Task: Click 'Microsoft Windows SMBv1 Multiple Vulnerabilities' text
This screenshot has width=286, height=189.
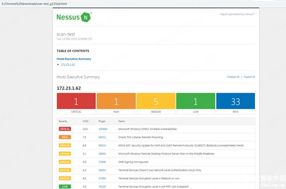Action: click(x=147, y=129)
